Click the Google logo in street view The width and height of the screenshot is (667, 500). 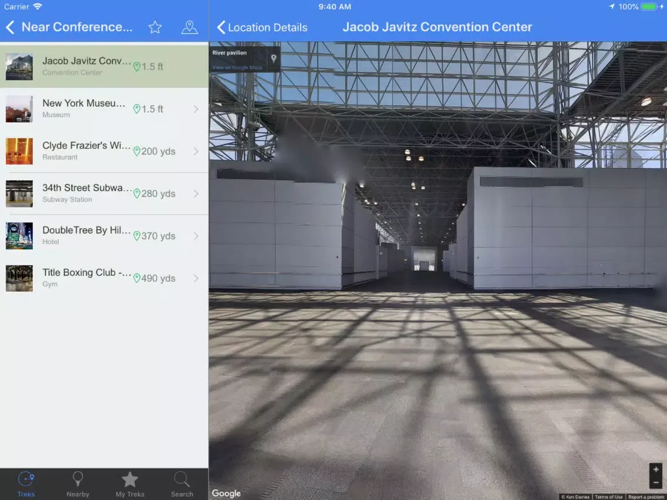tap(226, 493)
